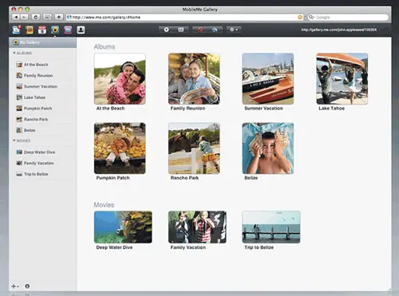Open the Rancho Park album thumbnail
Screen dimensions: 399x296
(194, 148)
